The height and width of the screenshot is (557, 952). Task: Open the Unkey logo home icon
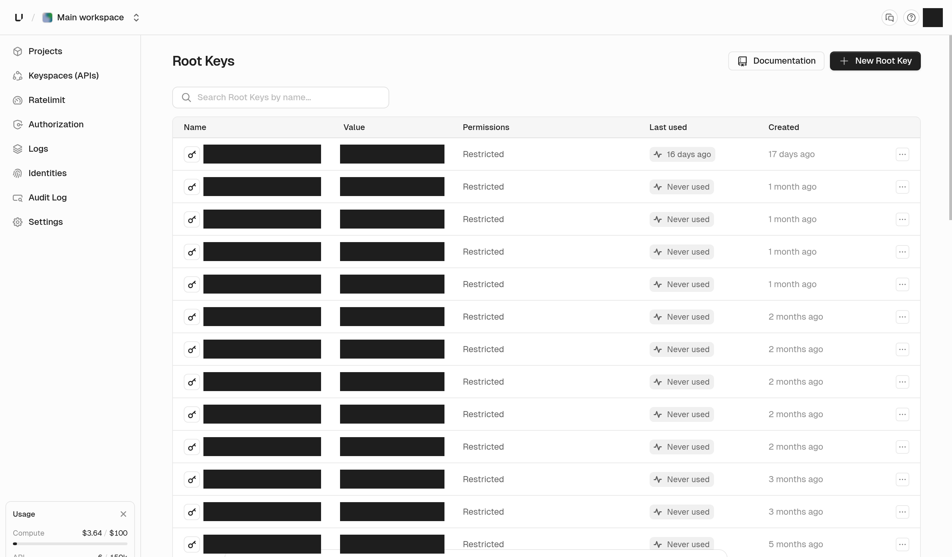(x=19, y=17)
